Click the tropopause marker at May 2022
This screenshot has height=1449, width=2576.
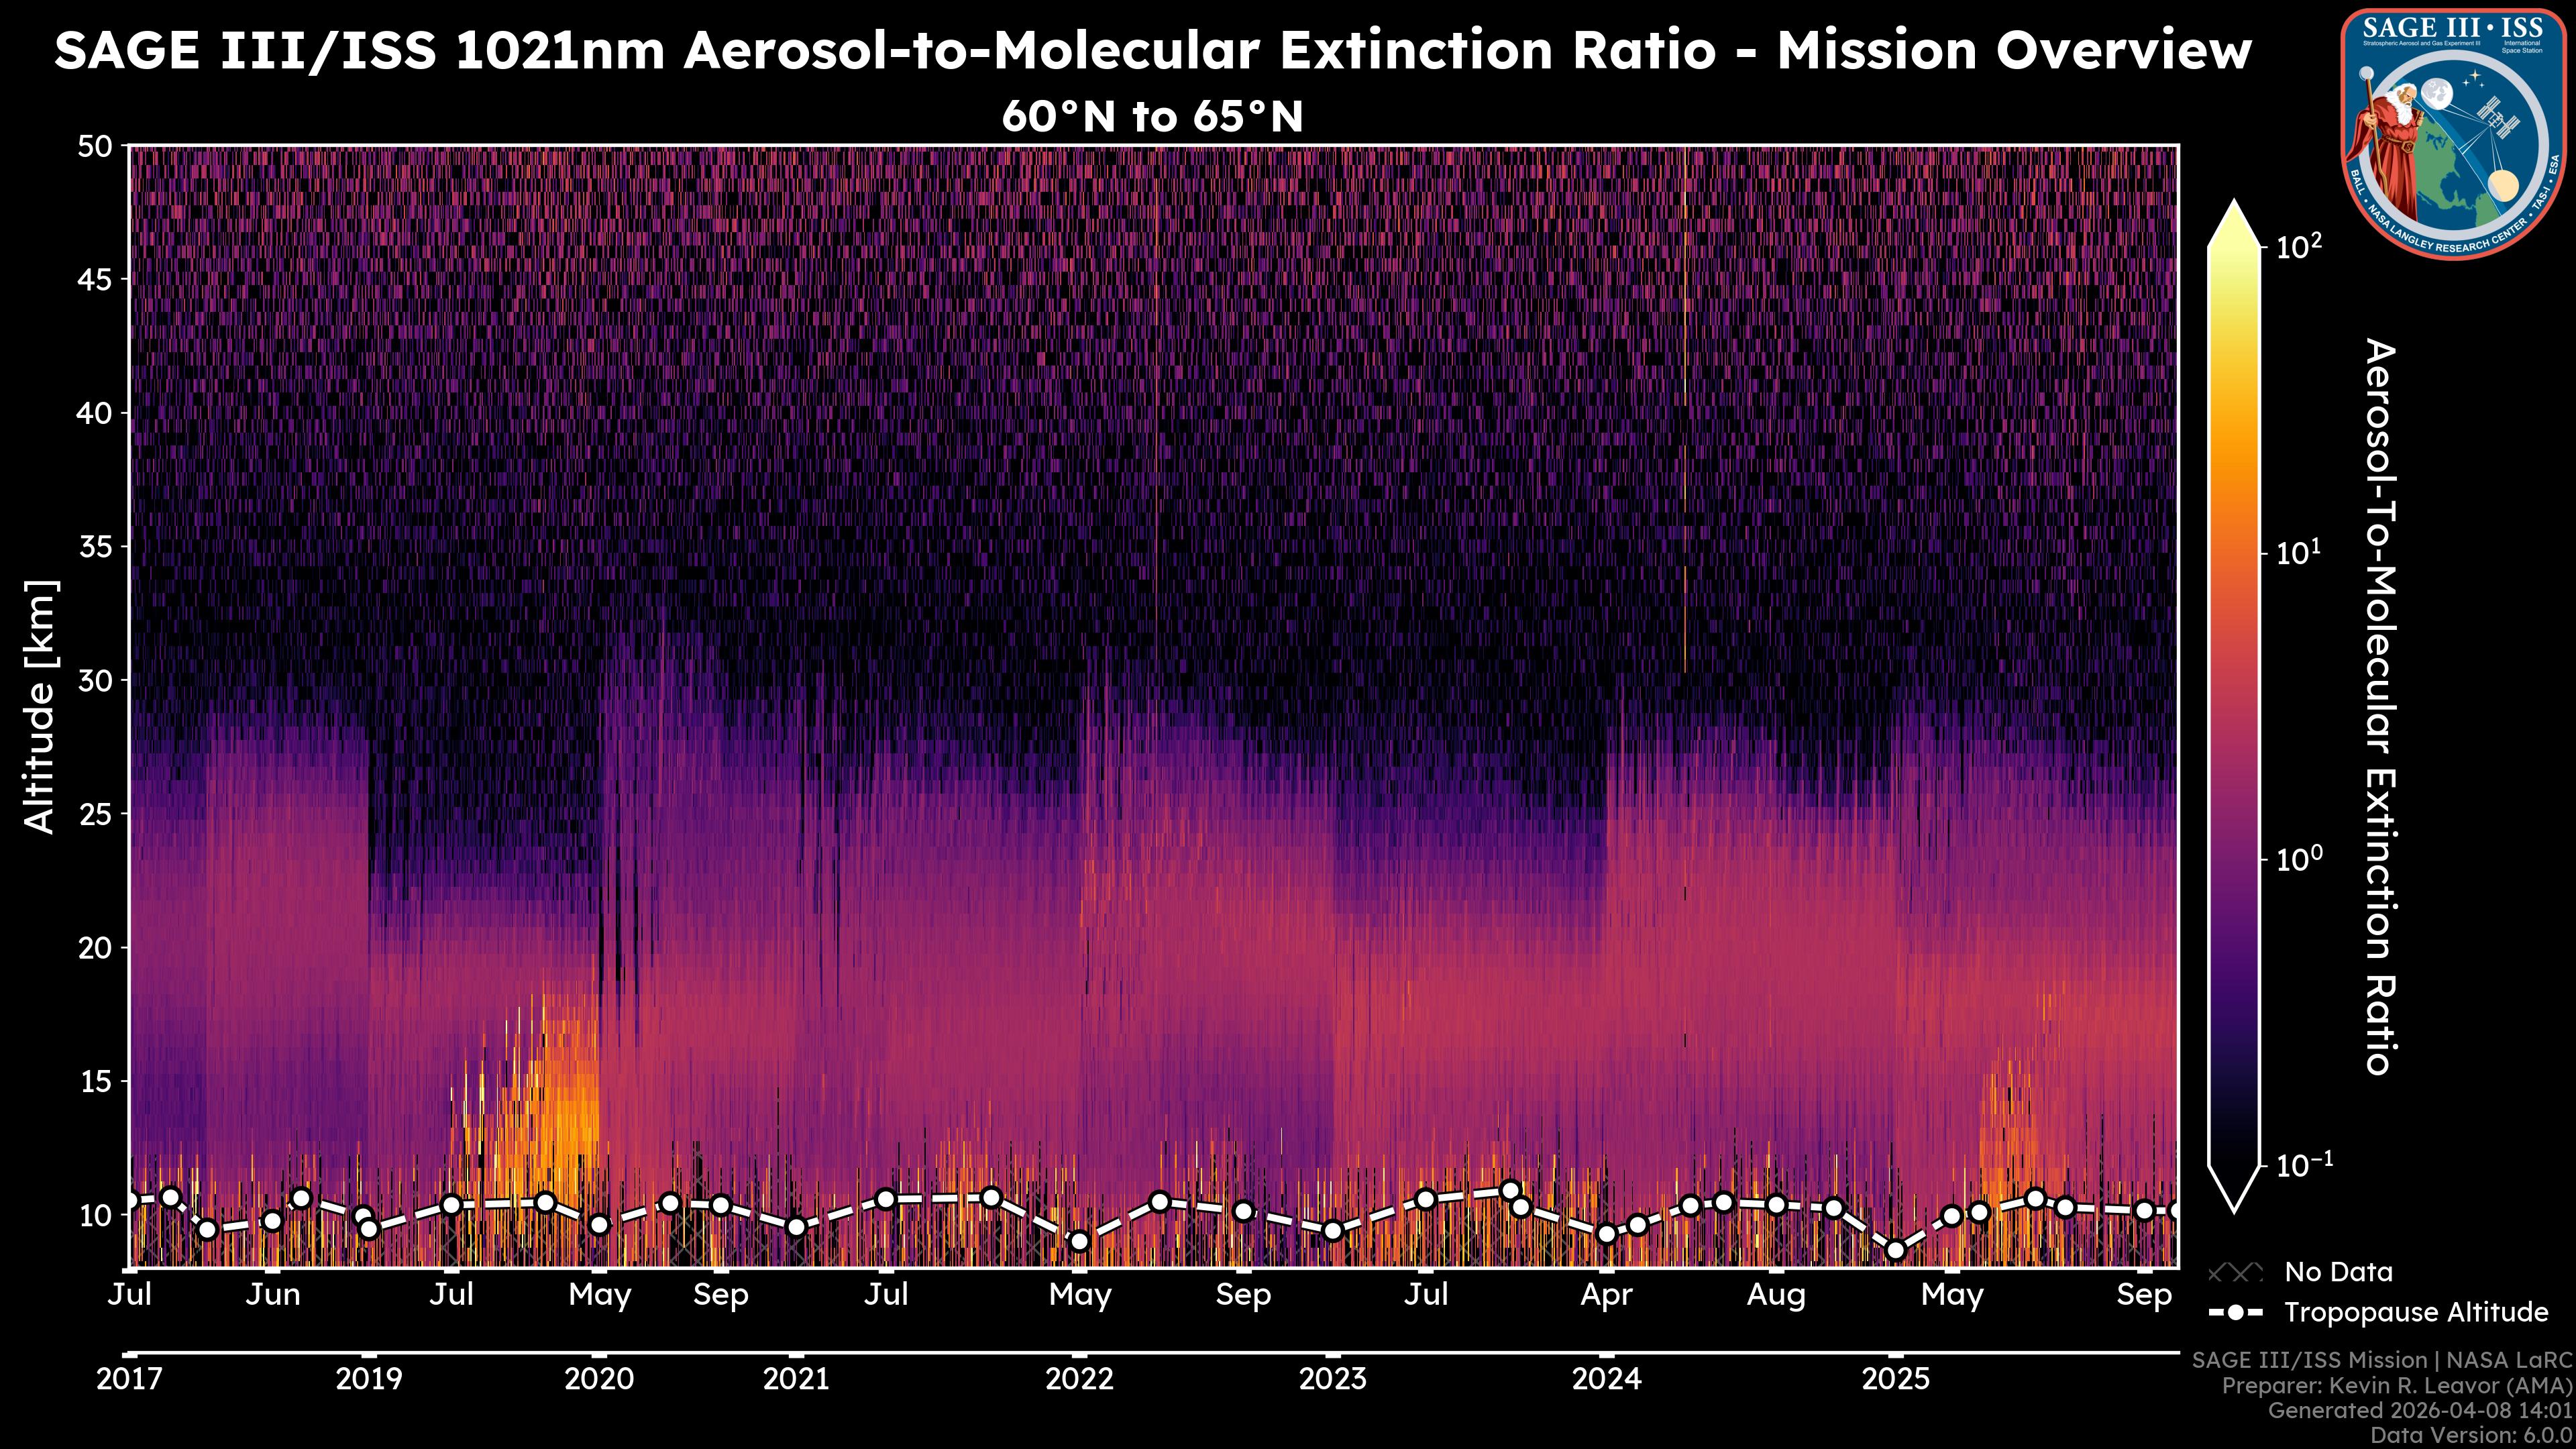tap(1079, 1242)
